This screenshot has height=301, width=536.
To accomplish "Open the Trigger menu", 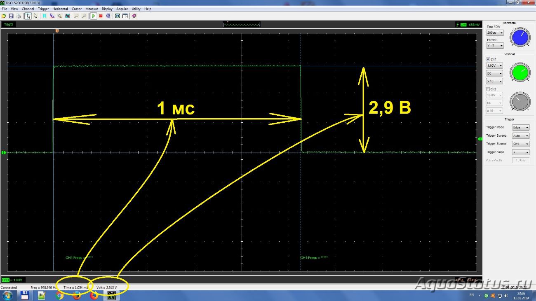I will point(43,9).
